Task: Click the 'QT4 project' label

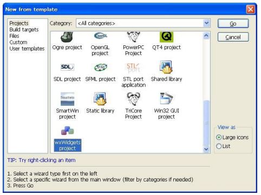Action: click(x=166, y=48)
